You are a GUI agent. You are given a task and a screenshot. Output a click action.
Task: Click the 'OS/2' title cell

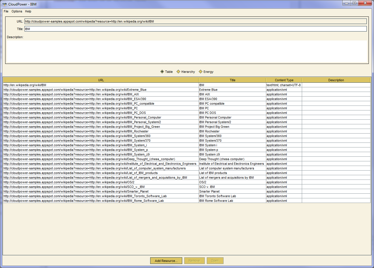click(x=232, y=182)
